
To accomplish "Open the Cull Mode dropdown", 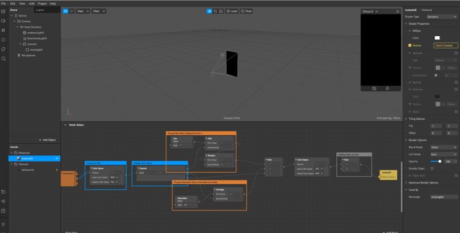I will (443, 154).
